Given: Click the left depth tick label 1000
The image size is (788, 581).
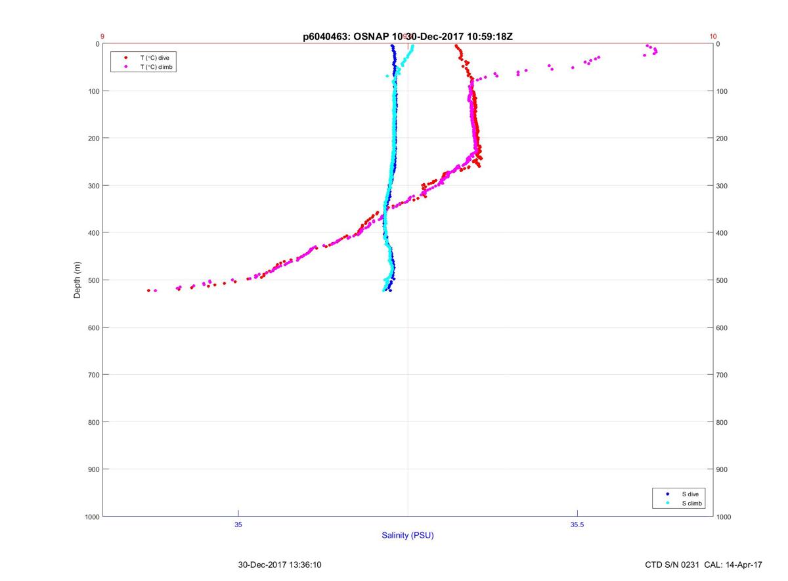Looking at the screenshot, I should [x=91, y=517].
